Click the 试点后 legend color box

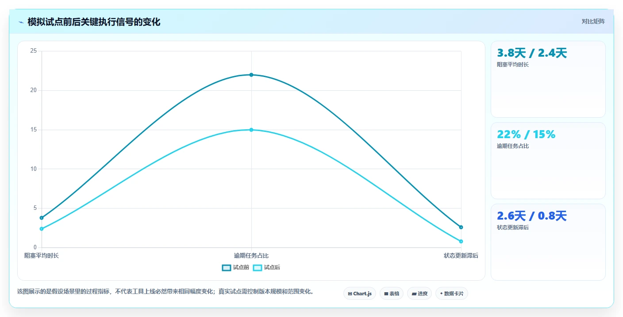(x=258, y=267)
